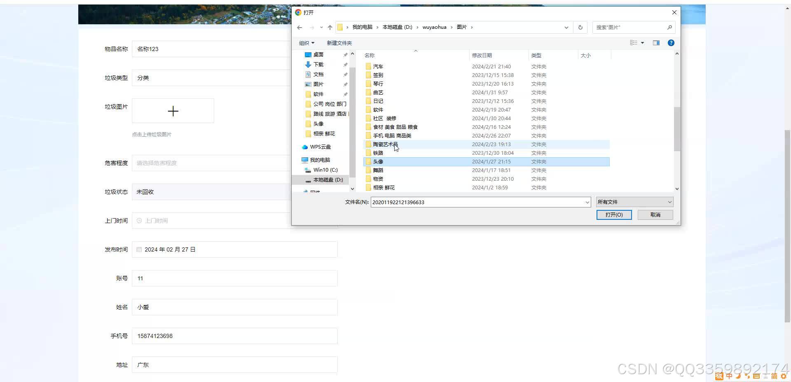Screen dimensions: 791x382
Task: Click the page vertical scrollbar thumb
Action: coord(787,226)
